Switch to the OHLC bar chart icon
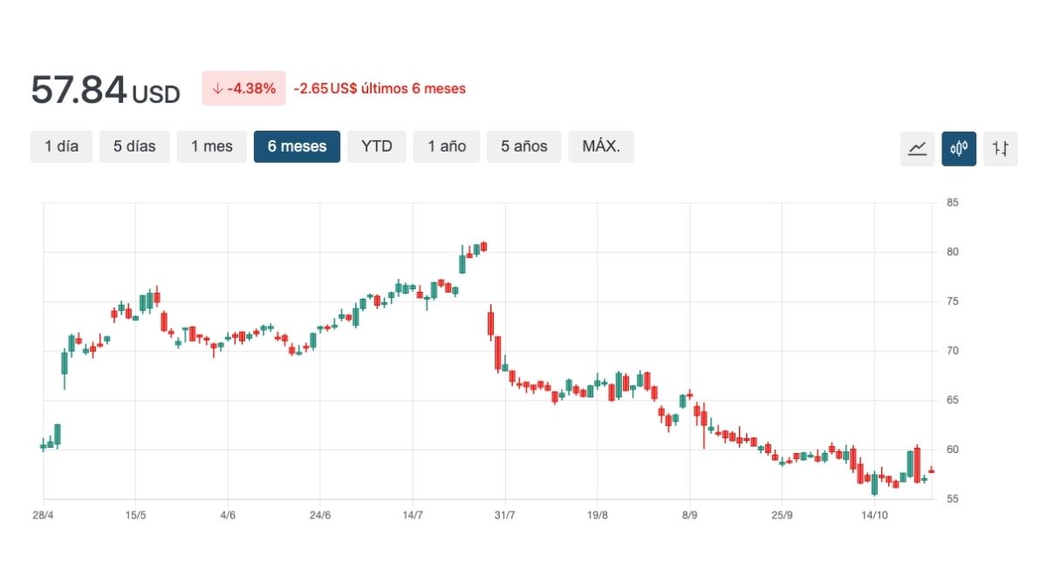1047x588 pixels. pos(1001,148)
